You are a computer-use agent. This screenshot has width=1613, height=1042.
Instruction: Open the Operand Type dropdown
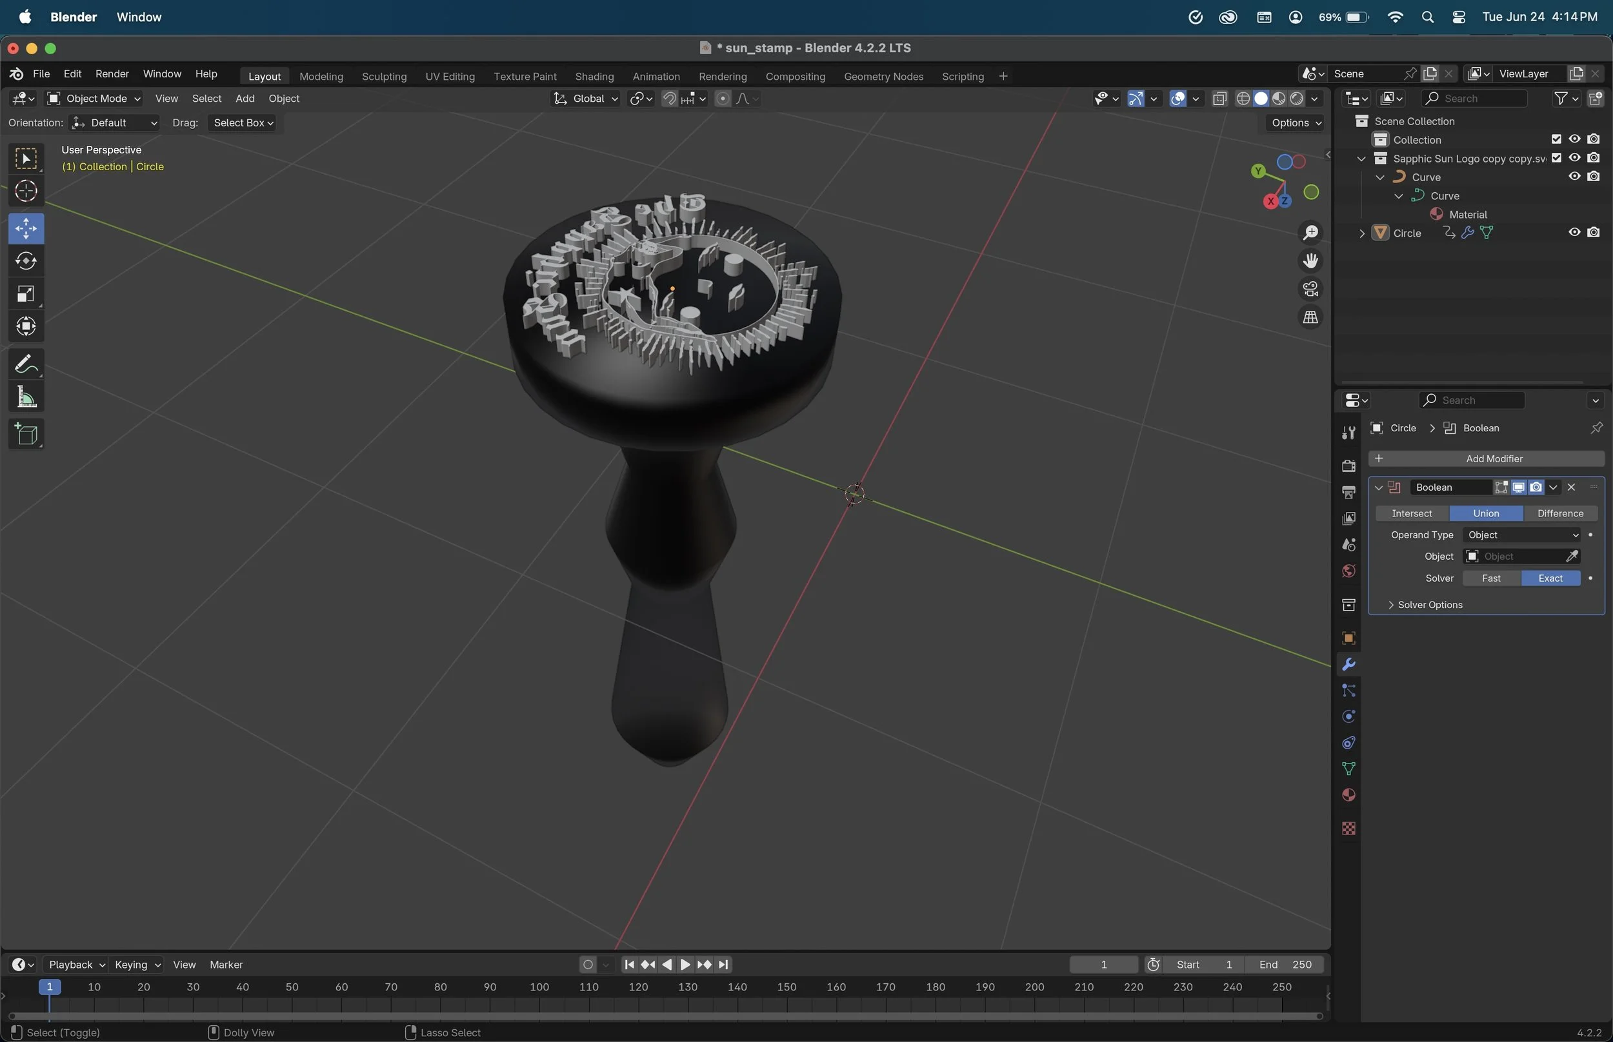point(1521,535)
